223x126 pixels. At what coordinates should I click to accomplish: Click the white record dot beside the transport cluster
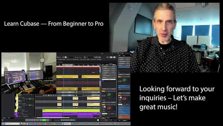point(51,120)
